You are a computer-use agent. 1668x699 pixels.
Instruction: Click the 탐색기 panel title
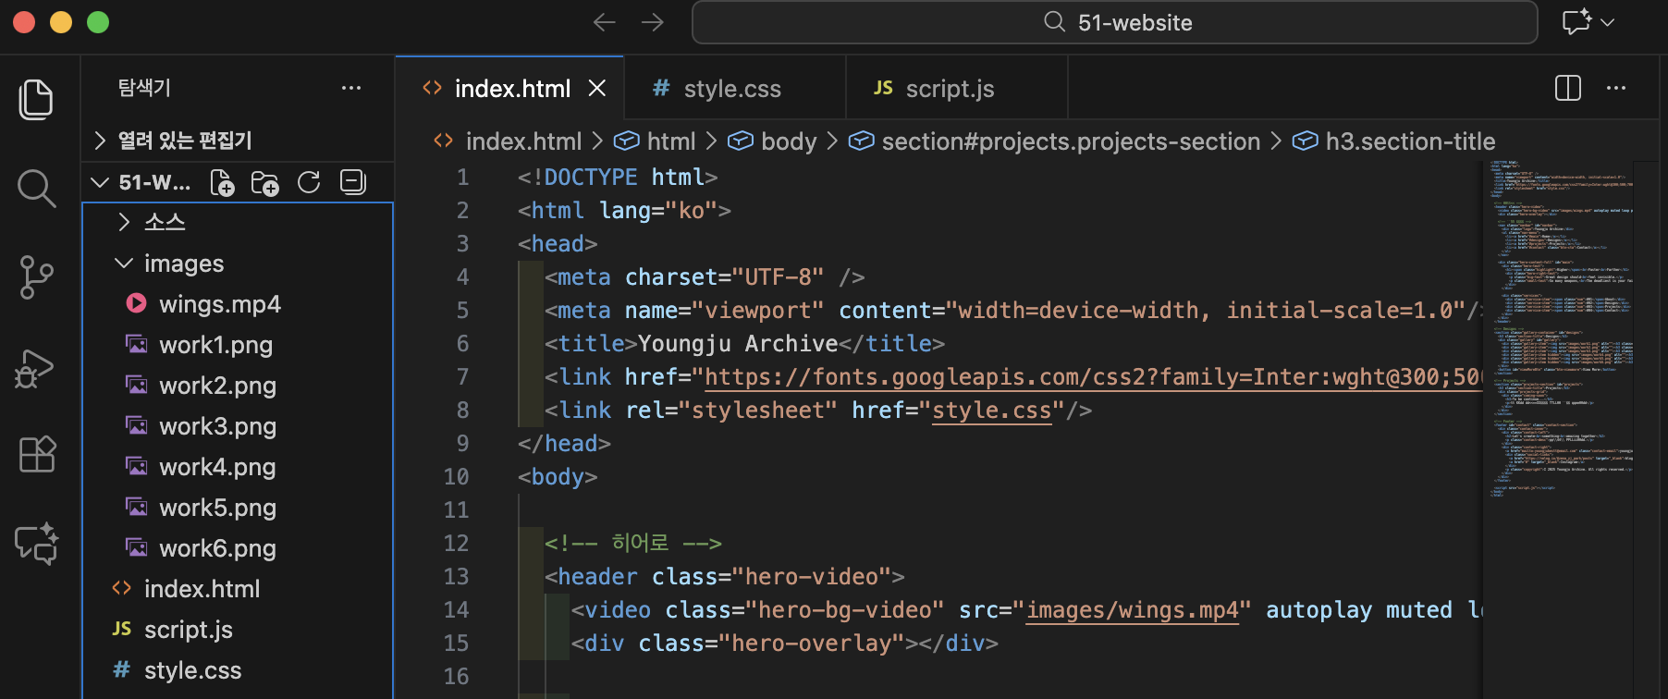pyautogui.click(x=144, y=88)
